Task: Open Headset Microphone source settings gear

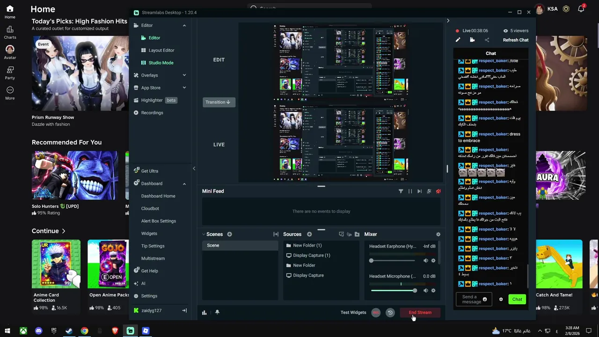Action: (433, 291)
